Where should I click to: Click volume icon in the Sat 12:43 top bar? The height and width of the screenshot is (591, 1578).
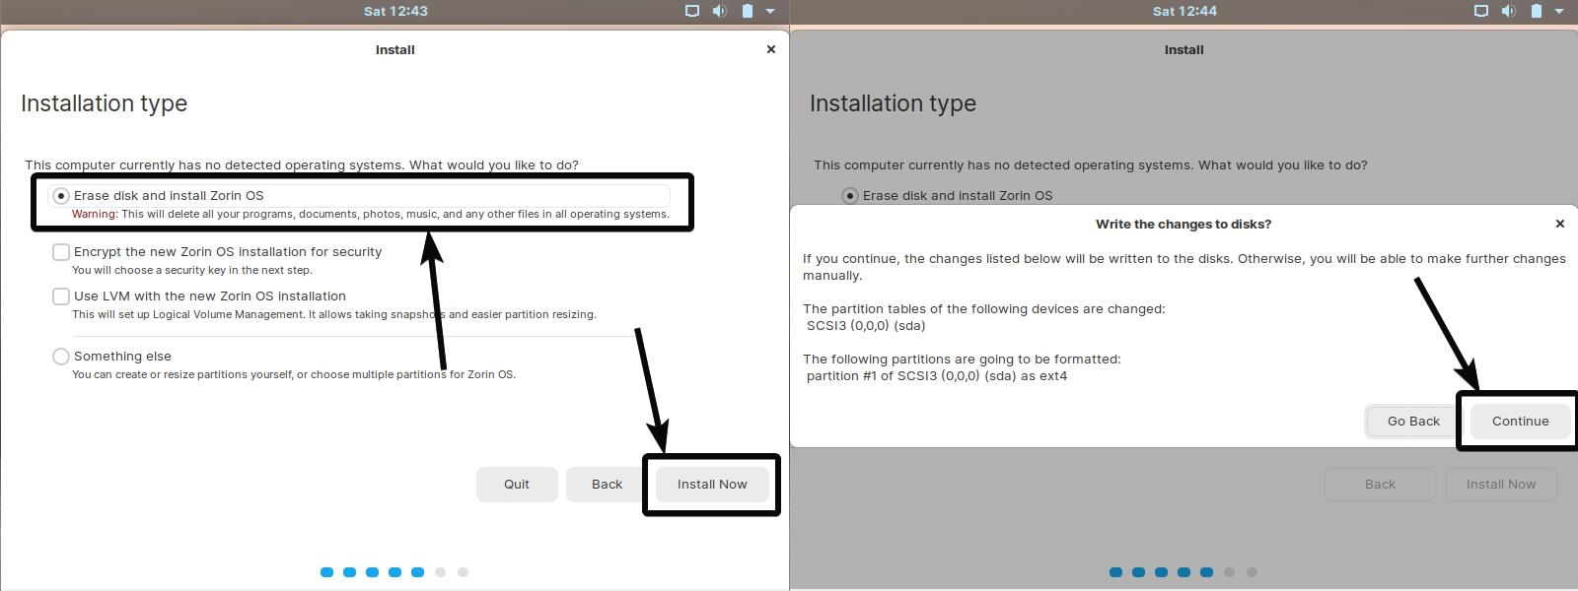click(x=720, y=11)
